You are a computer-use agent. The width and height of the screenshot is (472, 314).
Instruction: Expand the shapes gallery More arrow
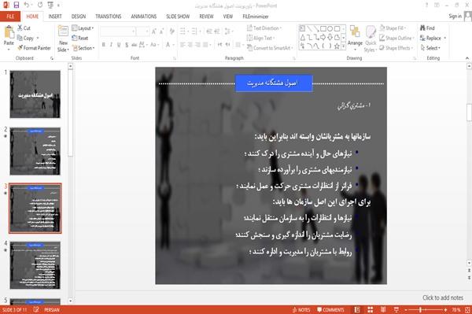point(343,46)
